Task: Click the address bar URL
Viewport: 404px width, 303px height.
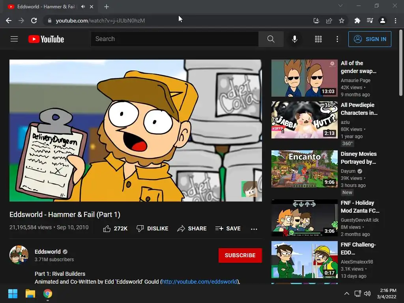Action: click(x=100, y=21)
